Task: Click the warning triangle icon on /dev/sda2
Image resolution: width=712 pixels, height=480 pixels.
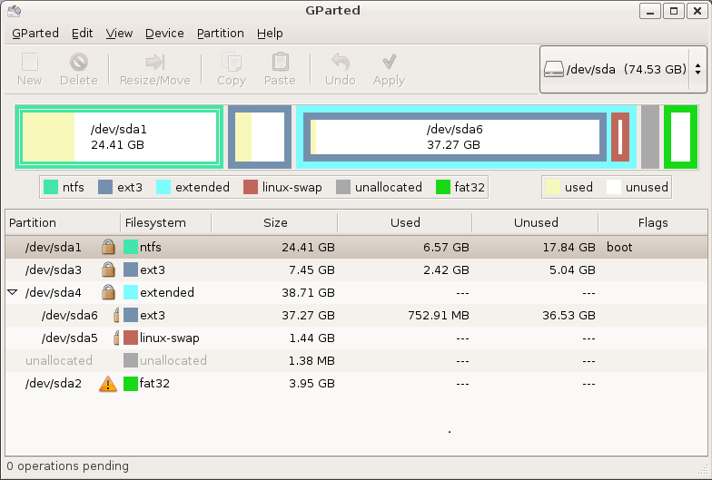Action: 108,383
